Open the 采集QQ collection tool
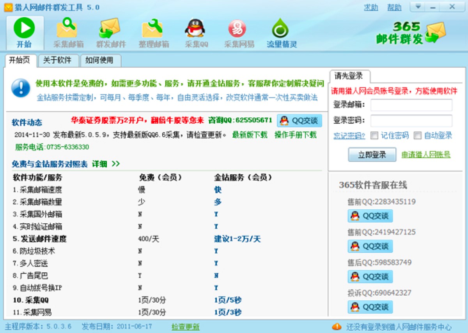468x333 pixels. [196, 31]
